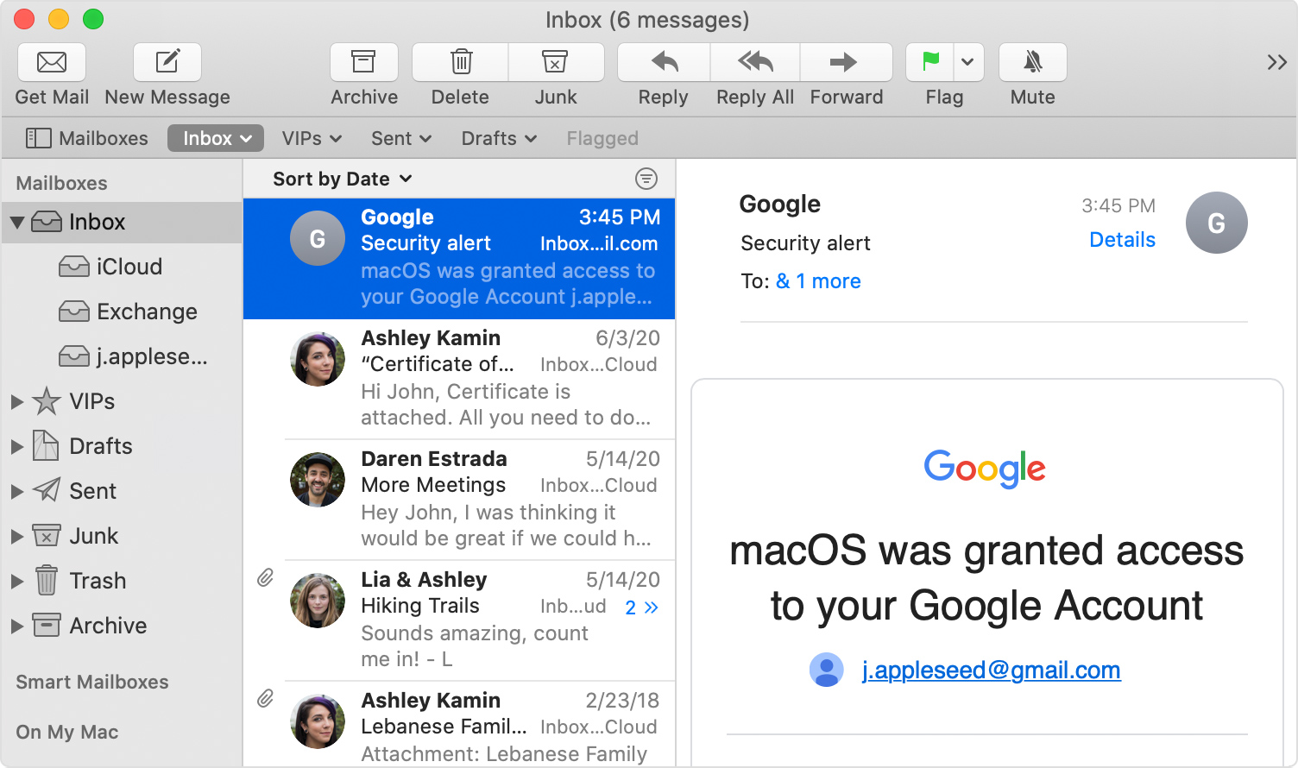Click the Get Mail envelope icon
The height and width of the screenshot is (768, 1298).
coord(52,62)
